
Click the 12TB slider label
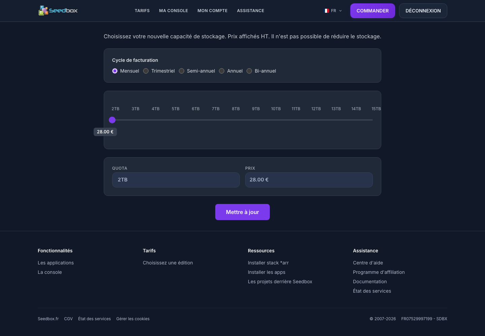tap(316, 109)
